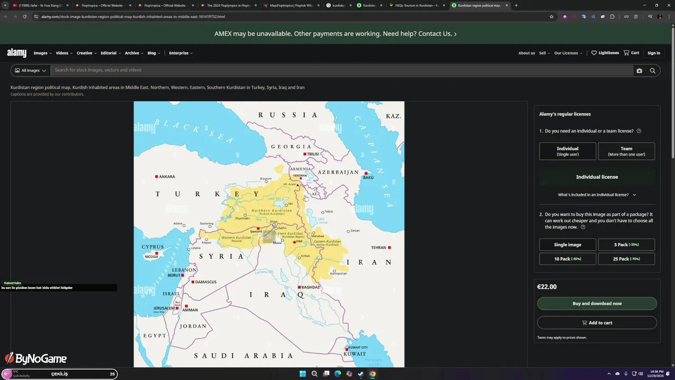Expand the Blog menu
The image size is (675, 380).
(153, 53)
